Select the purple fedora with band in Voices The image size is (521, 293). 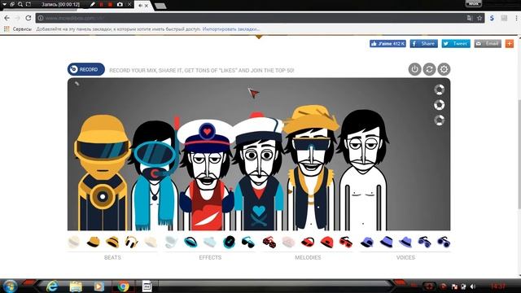386,243
